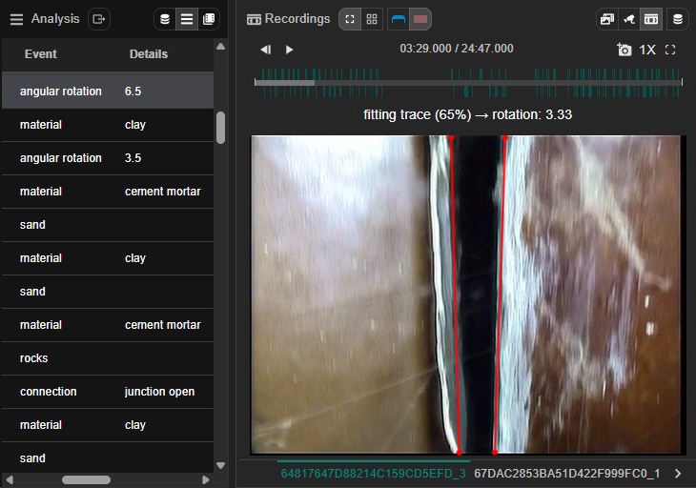This screenshot has height=488, width=696.
Task: Play the recording
Action: pos(290,50)
